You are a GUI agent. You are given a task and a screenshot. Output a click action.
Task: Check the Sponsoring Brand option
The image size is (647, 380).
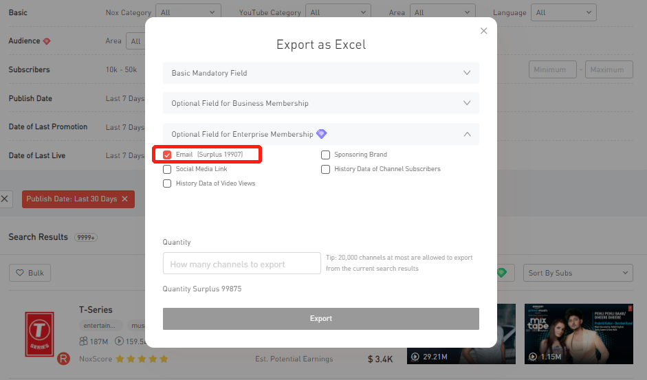coord(326,155)
